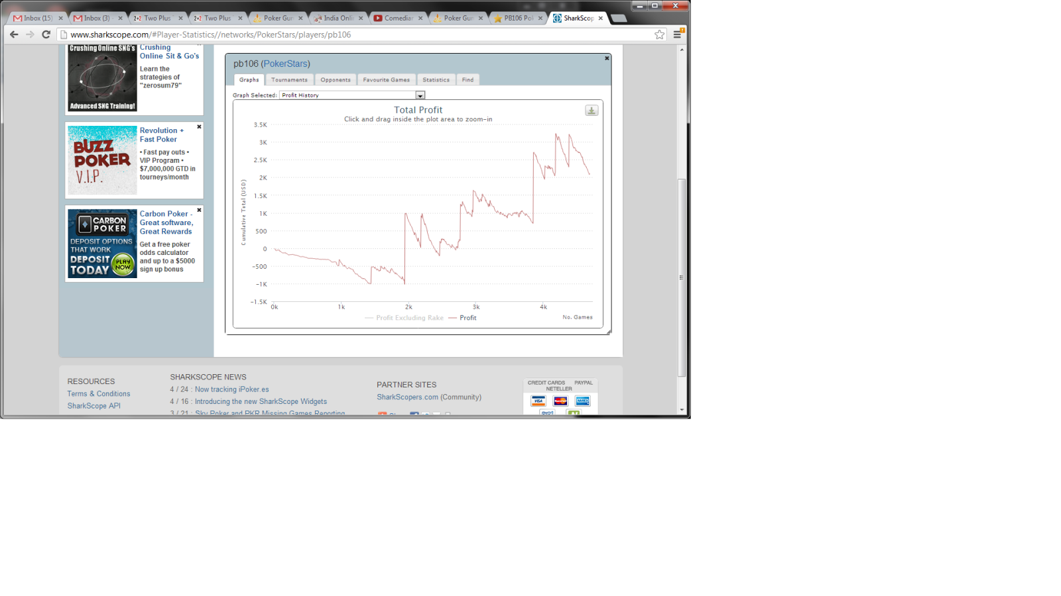
Task: Close the Carbon Poker ad
Action: coord(199,210)
